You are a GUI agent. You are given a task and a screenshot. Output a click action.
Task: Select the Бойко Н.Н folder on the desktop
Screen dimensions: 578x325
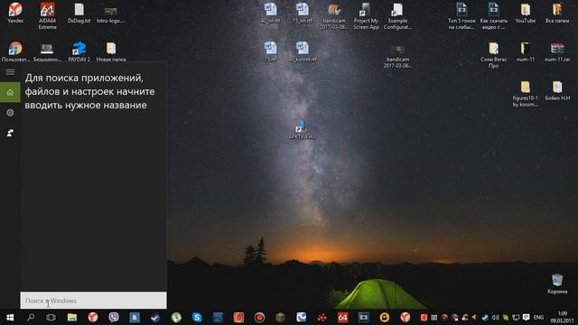click(557, 90)
